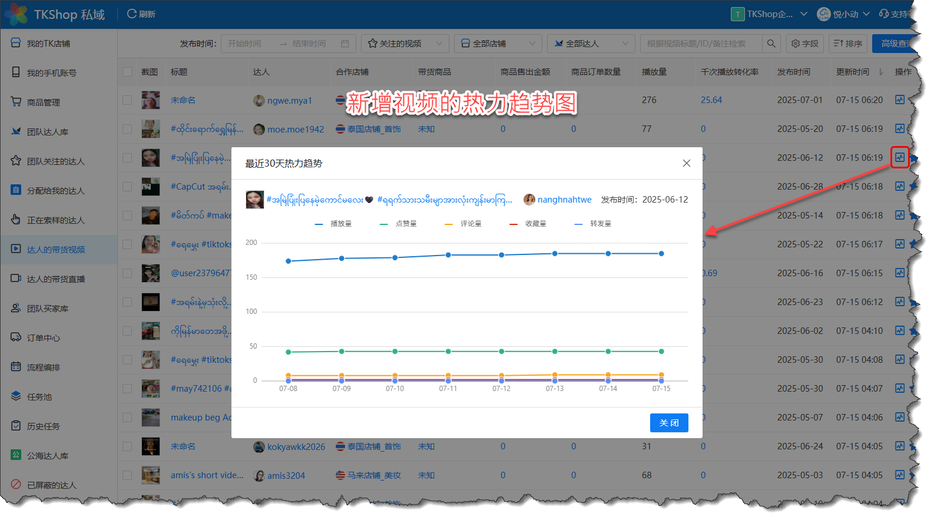Open 分配给我的达人 in sidebar
This screenshot has width=934, height=520.
click(x=59, y=191)
